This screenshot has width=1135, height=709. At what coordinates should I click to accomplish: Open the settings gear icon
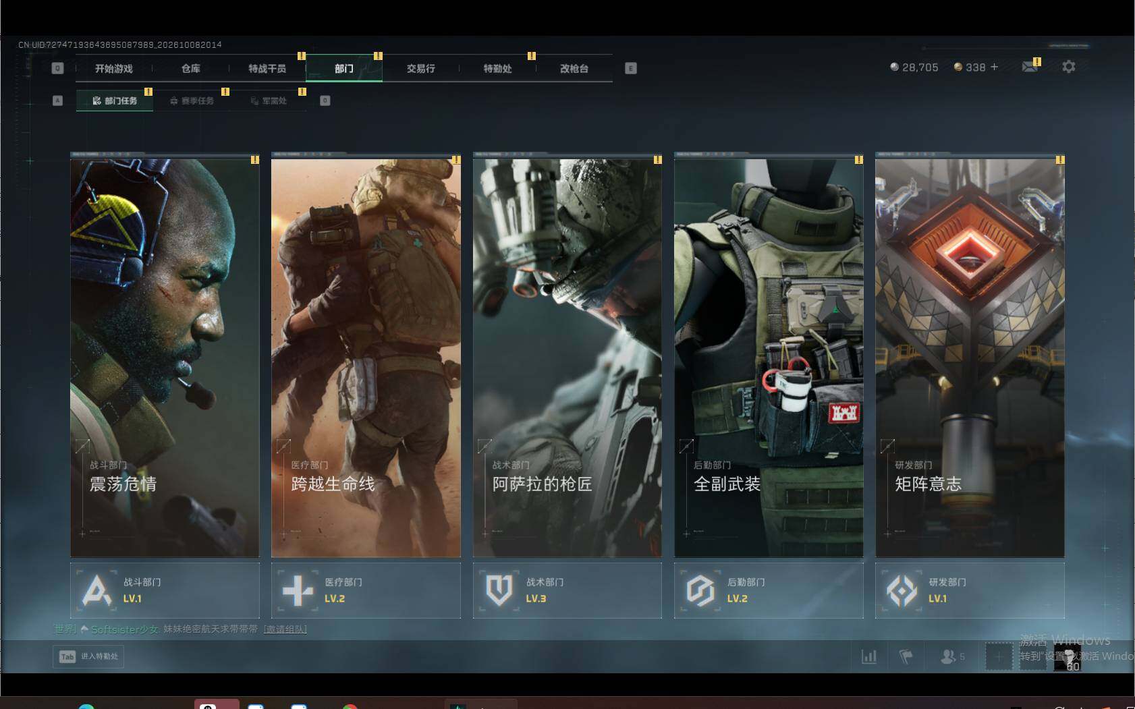click(1068, 67)
